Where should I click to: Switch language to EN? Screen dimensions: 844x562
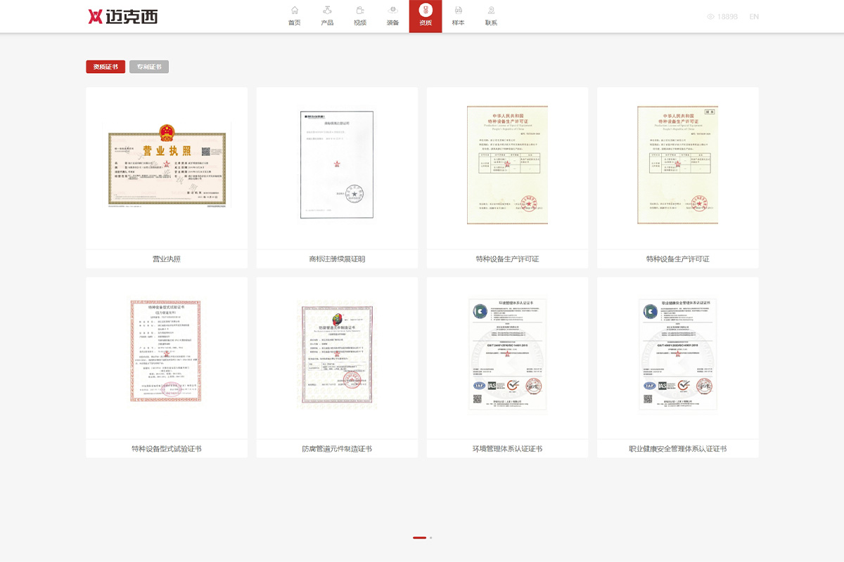coord(754,16)
